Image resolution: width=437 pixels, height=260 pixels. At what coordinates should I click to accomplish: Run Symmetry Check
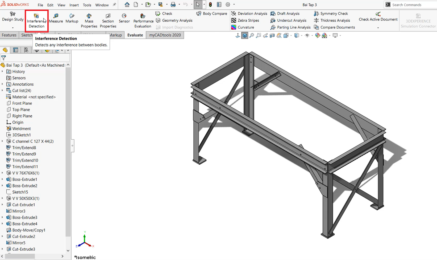click(x=331, y=14)
